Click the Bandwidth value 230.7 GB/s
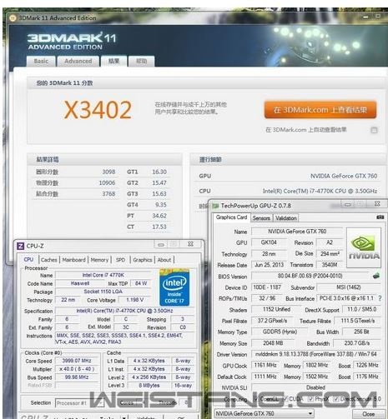The height and width of the screenshot is (419, 388). coord(357,343)
